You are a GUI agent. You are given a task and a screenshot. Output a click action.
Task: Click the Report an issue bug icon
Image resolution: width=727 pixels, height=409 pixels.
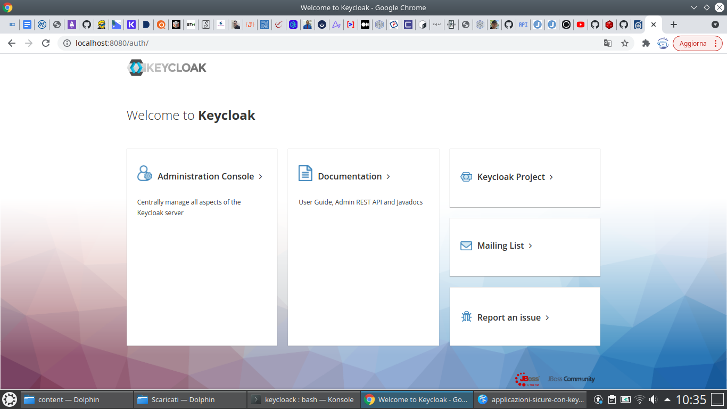tap(467, 317)
